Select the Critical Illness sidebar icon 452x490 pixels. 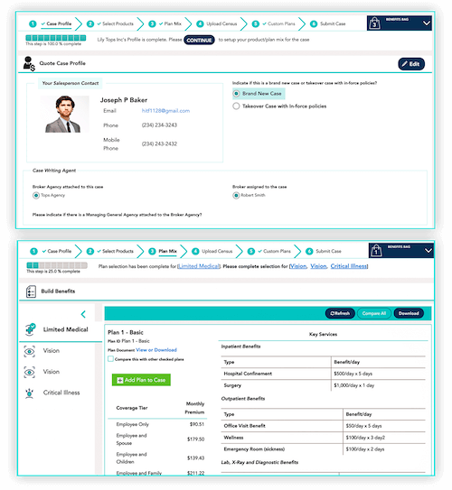[30, 393]
